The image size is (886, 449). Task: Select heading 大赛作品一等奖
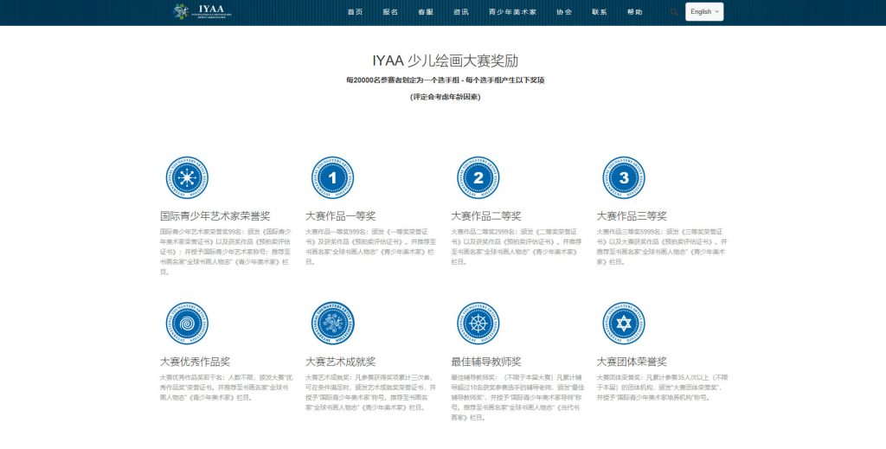tap(341, 215)
